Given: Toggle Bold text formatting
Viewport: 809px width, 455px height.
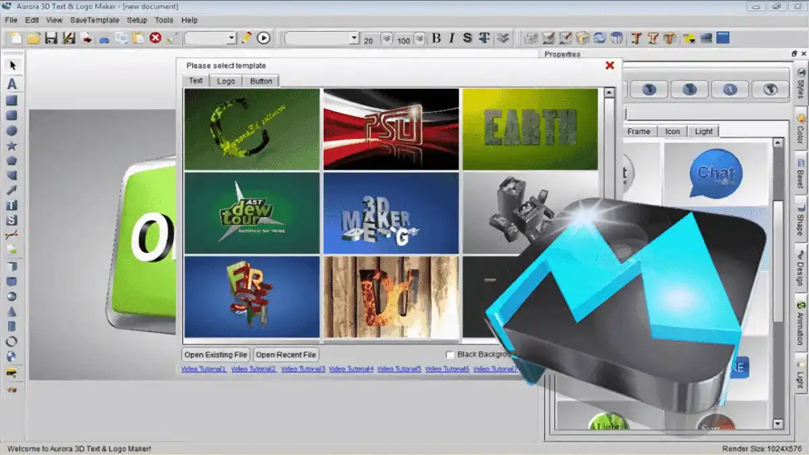Looking at the screenshot, I should [436, 38].
